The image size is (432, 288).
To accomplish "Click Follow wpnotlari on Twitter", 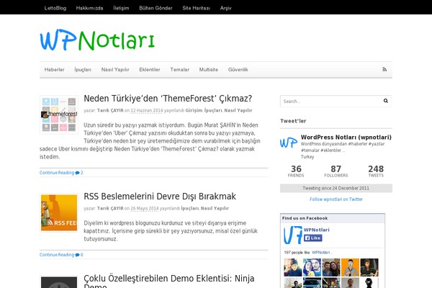I will [336, 199].
